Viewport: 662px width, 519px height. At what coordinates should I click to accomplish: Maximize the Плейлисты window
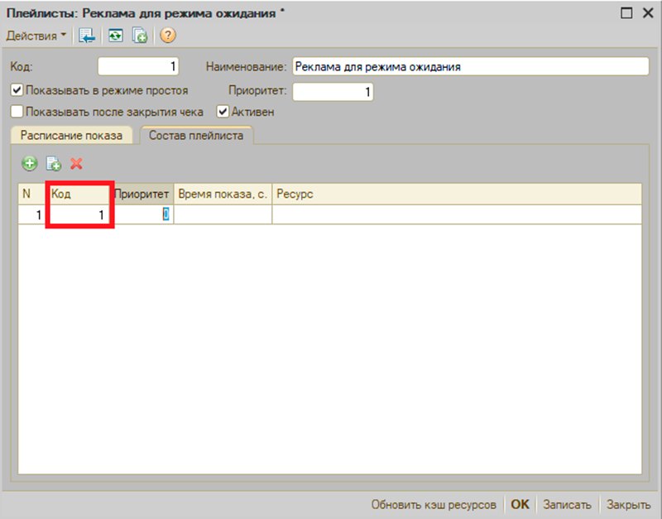pos(626,13)
